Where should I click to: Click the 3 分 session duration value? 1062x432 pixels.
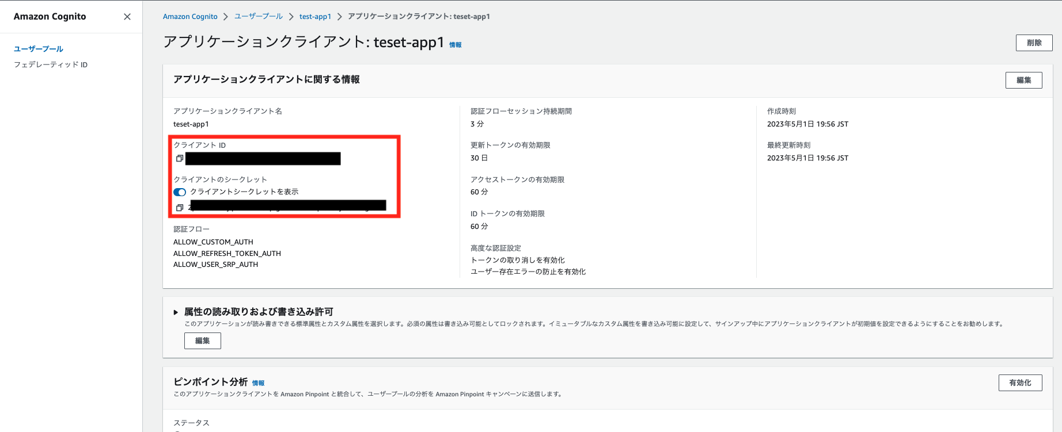coord(477,124)
